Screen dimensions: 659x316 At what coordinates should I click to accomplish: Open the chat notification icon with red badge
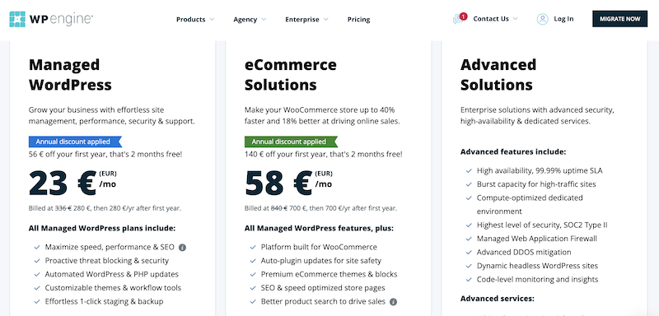460,18
